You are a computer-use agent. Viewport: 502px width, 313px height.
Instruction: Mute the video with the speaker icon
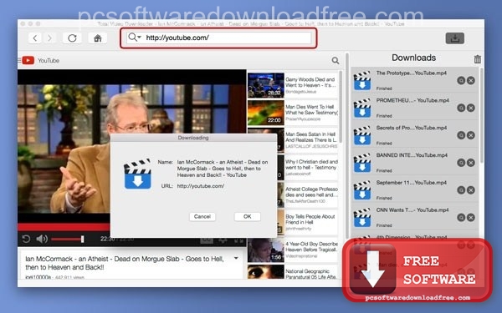42,239
